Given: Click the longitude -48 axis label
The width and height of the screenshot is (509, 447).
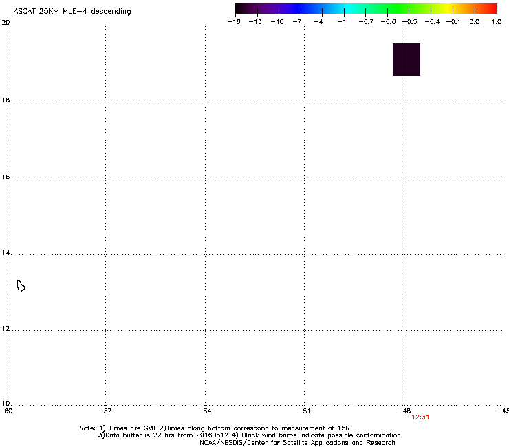Looking at the screenshot, I should (x=404, y=411).
